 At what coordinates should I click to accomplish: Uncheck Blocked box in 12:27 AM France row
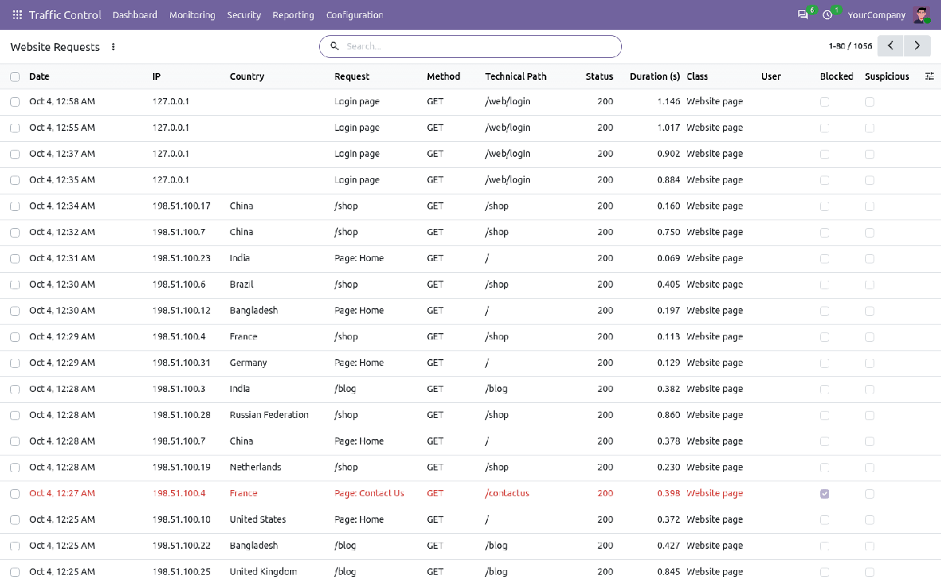pyautogui.click(x=824, y=494)
